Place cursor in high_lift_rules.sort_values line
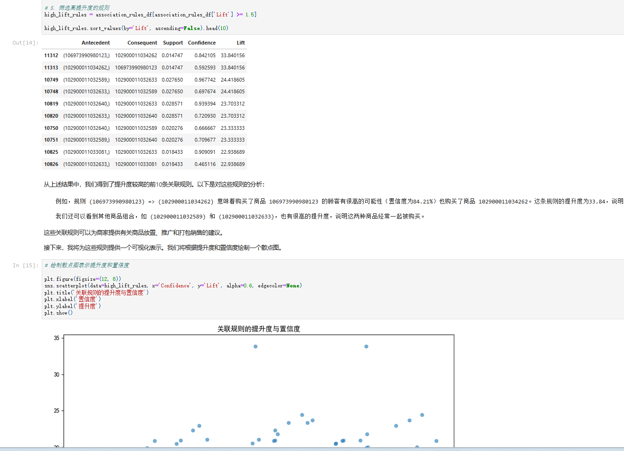624x451 pixels. (x=136, y=28)
